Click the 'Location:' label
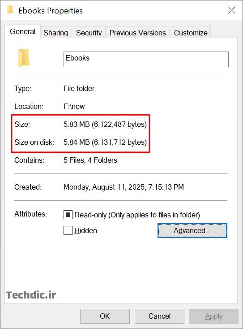The height and width of the screenshot is (329, 243). 29,106
